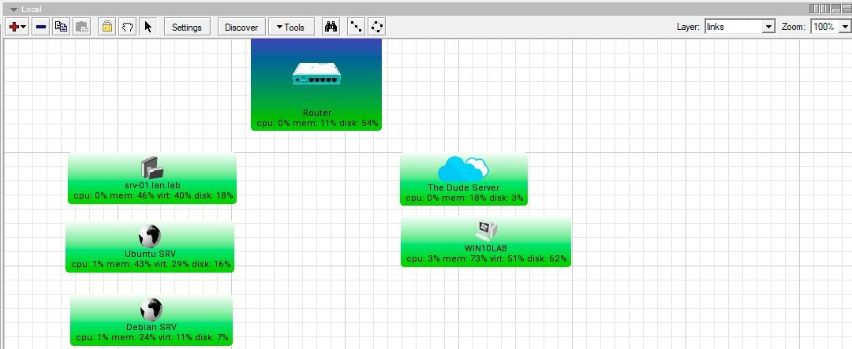Click The Dude Server label
Image resolution: width=852 pixels, height=349 pixels.
point(464,187)
